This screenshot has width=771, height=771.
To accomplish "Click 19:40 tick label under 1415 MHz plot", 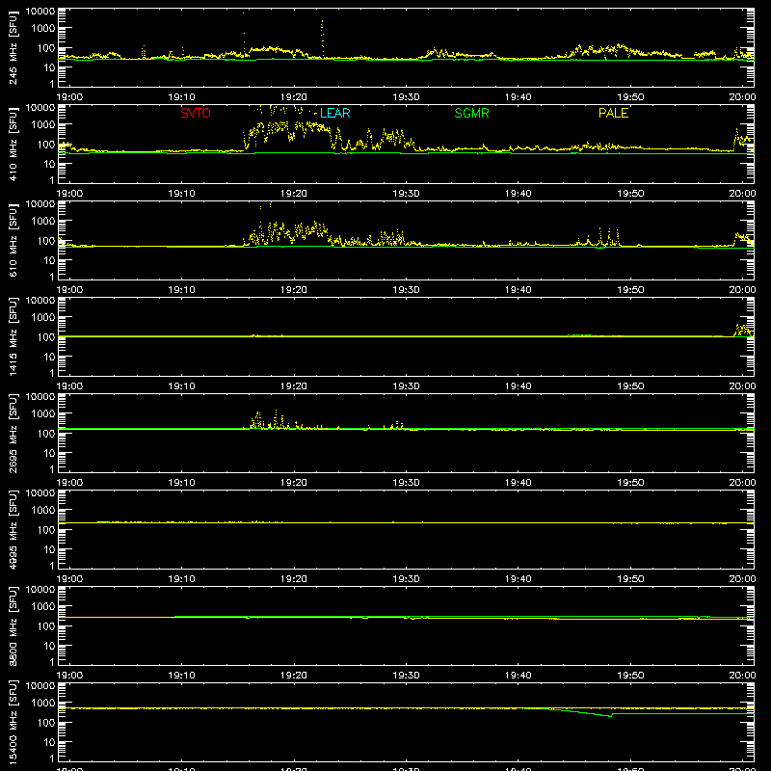I will [518, 386].
